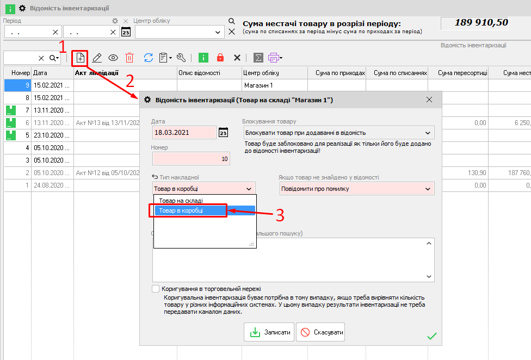531x360 pixels.
Task: Click the wrench settings icon
Action: (x=182, y=58)
